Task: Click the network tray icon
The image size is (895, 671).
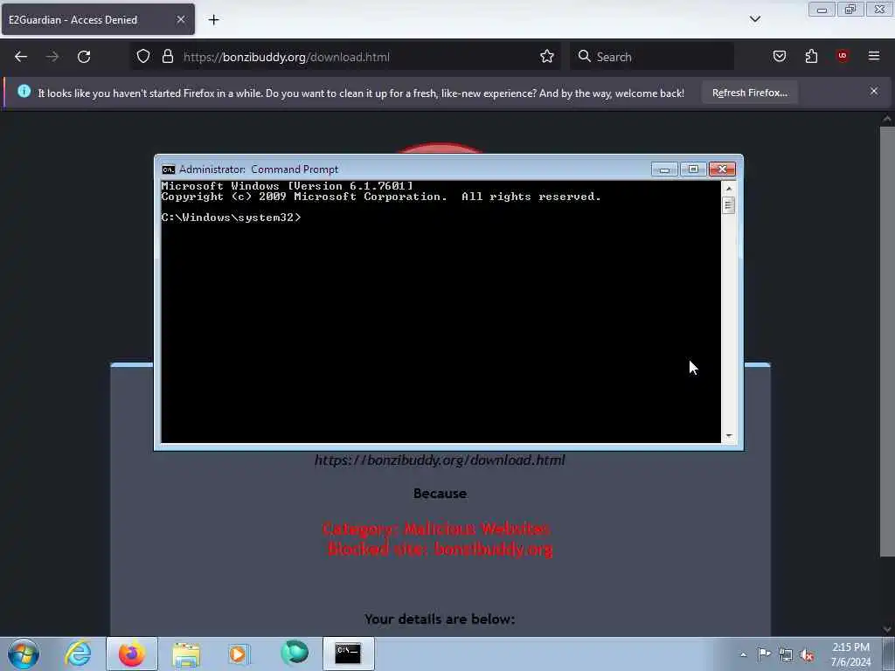Action: tap(786, 654)
